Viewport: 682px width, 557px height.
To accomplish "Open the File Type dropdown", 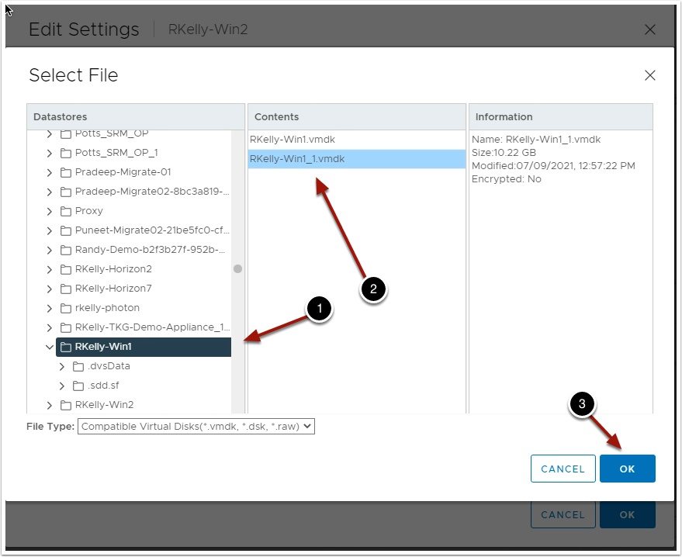I will [x=196, y=427].
